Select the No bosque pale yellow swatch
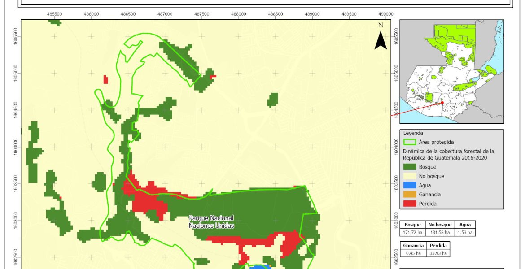 point(410,176)
